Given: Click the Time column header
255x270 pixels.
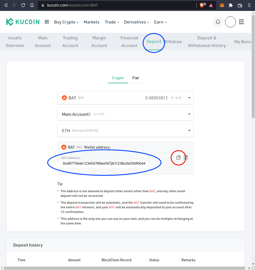Looking at the screenshot, I should 21,260.
